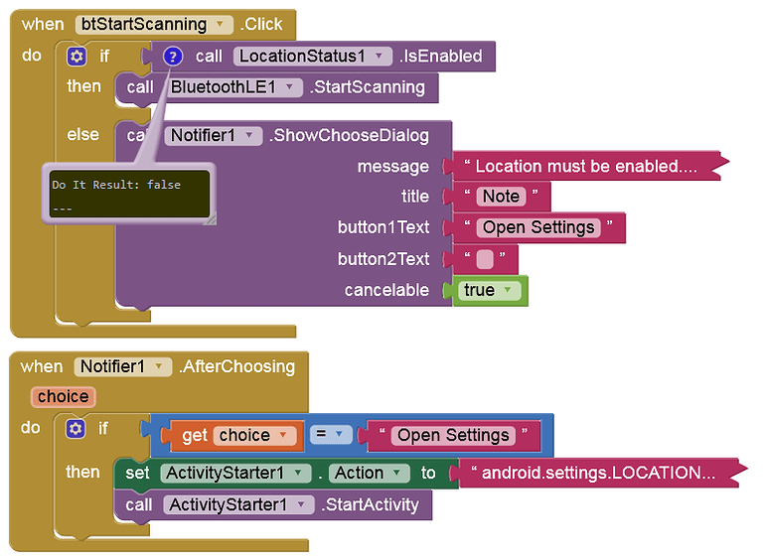Select the .ShowChooseDialog method label
This screenshot has width=763, height=558.
click(x=350, y=135)
